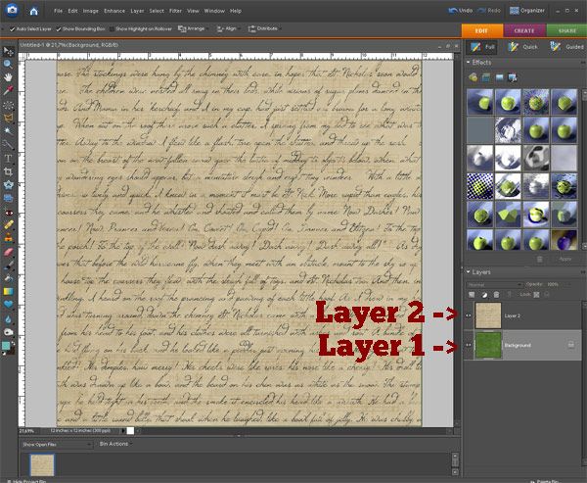Image resolution: width=587 pixels, height=483 pixels.
Task: Select the Lasso tool
Action: click(8, 119)
